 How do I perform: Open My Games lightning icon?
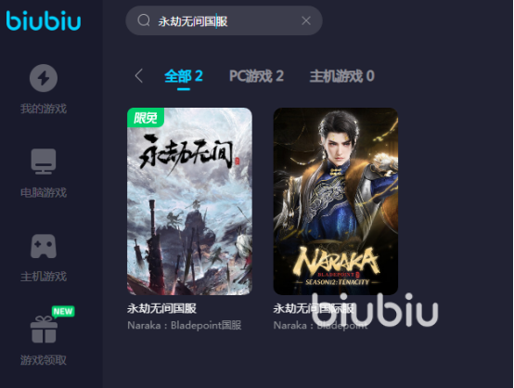(x=44, y=78)
